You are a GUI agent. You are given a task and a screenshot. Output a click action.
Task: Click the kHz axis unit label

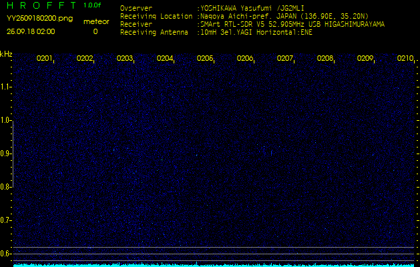pyautogui.click(x=6, y=54)
